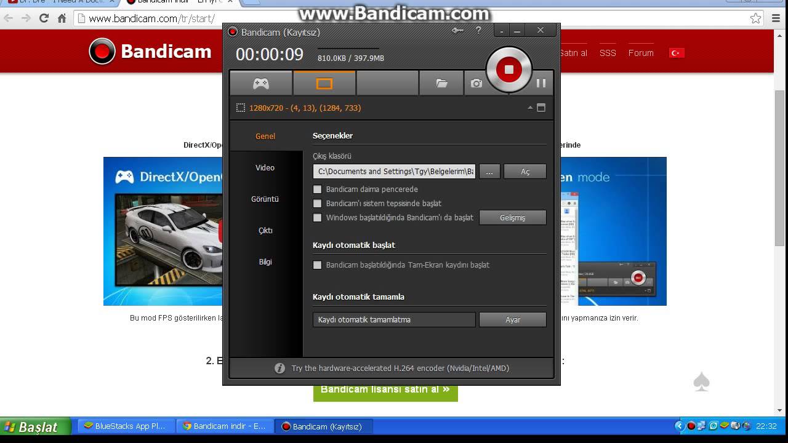Screen dimensions: 788x443
Task: Click the taskbar clock showing 22:32
Action: click(766, 426)
